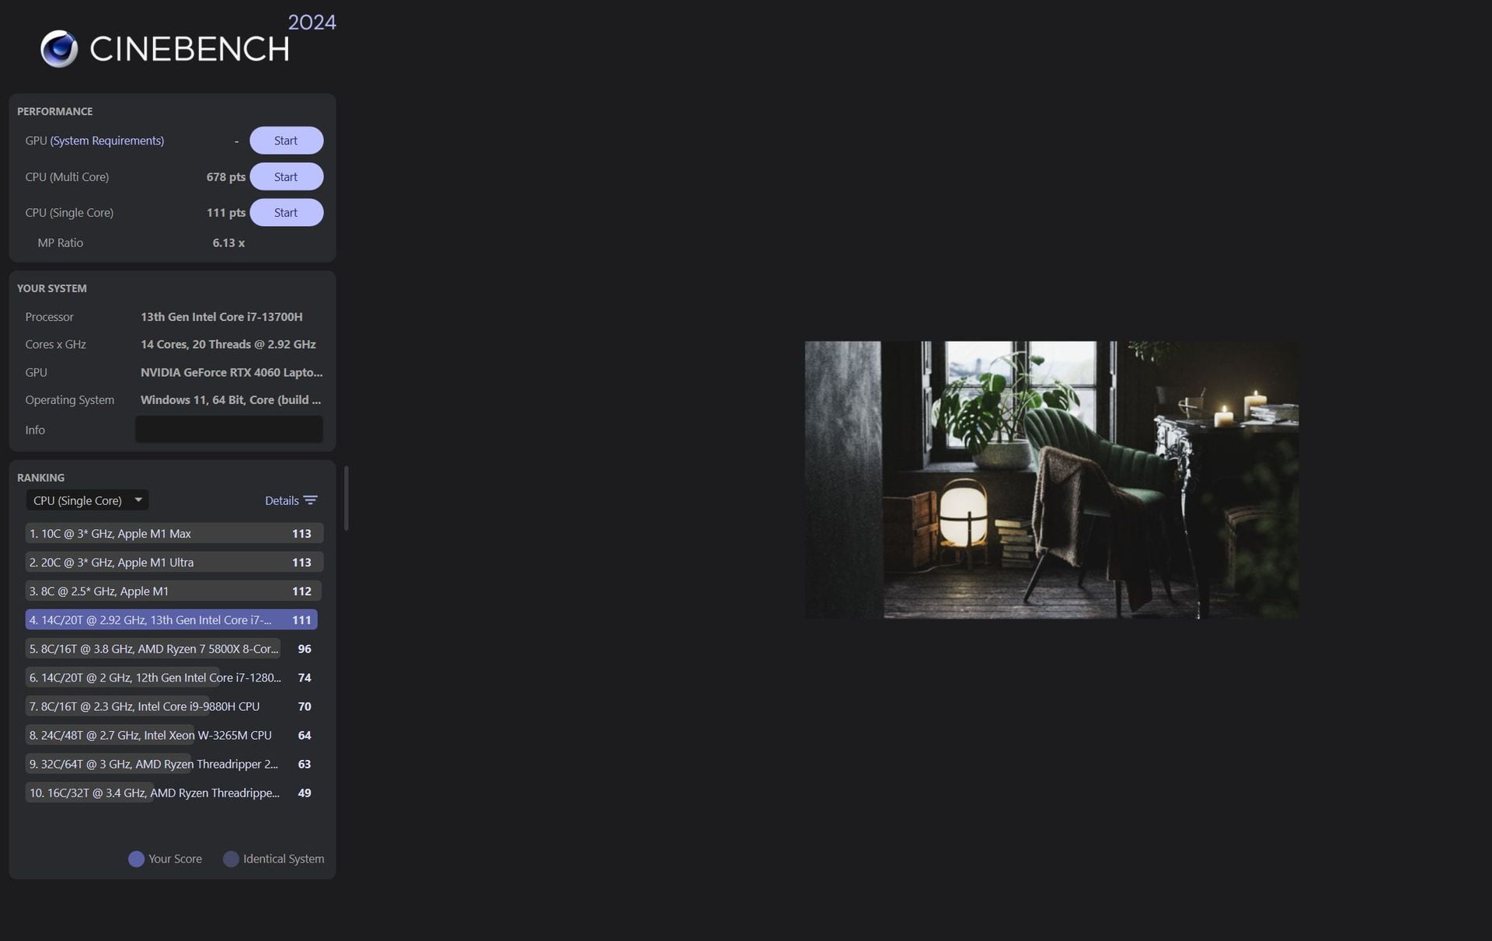Click the 678 pts multi core score
1492x941 pixels.
226,176
